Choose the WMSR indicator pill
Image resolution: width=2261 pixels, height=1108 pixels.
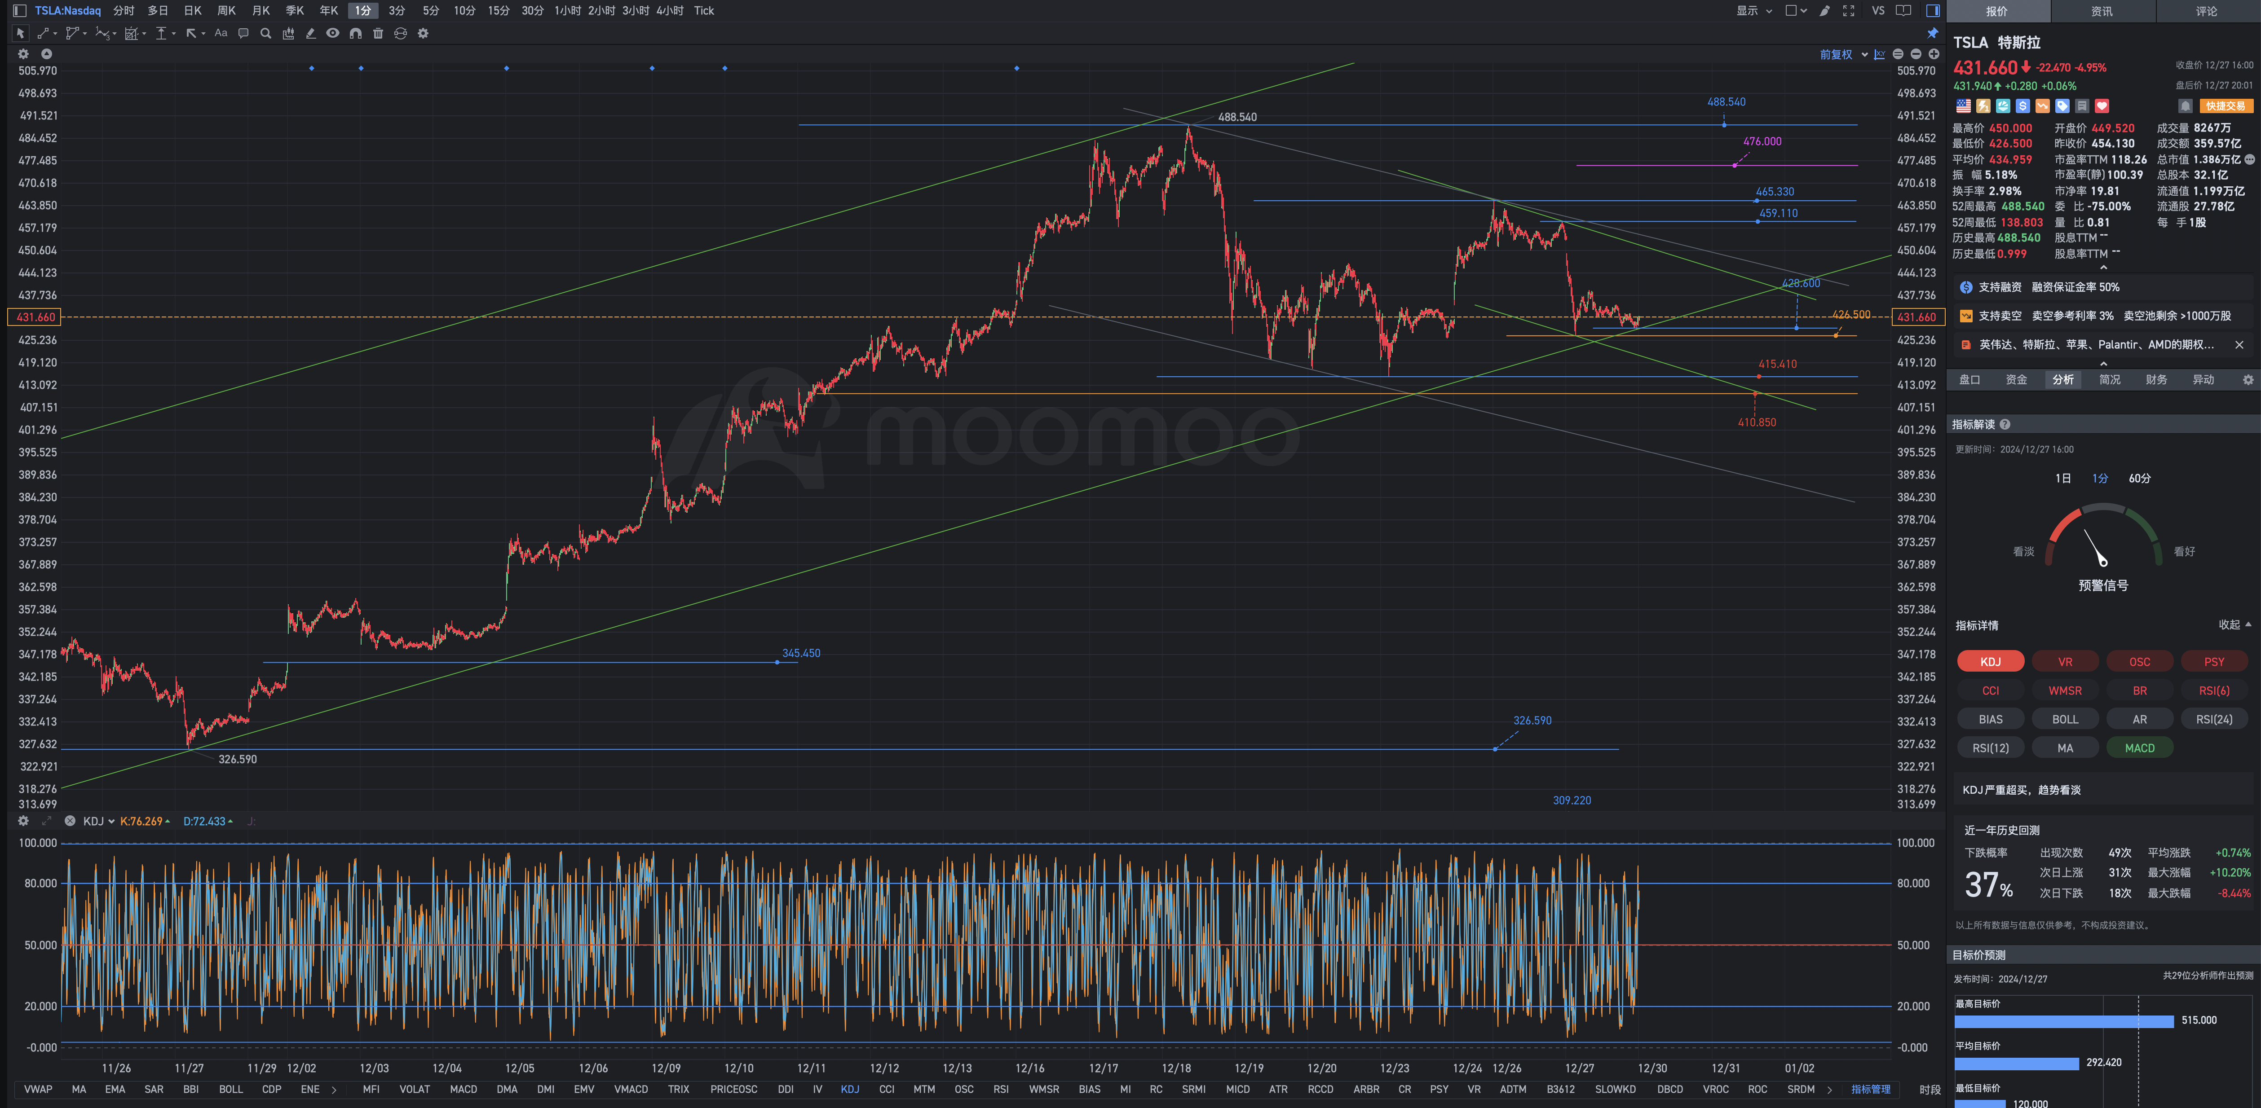click(2064, 690)
